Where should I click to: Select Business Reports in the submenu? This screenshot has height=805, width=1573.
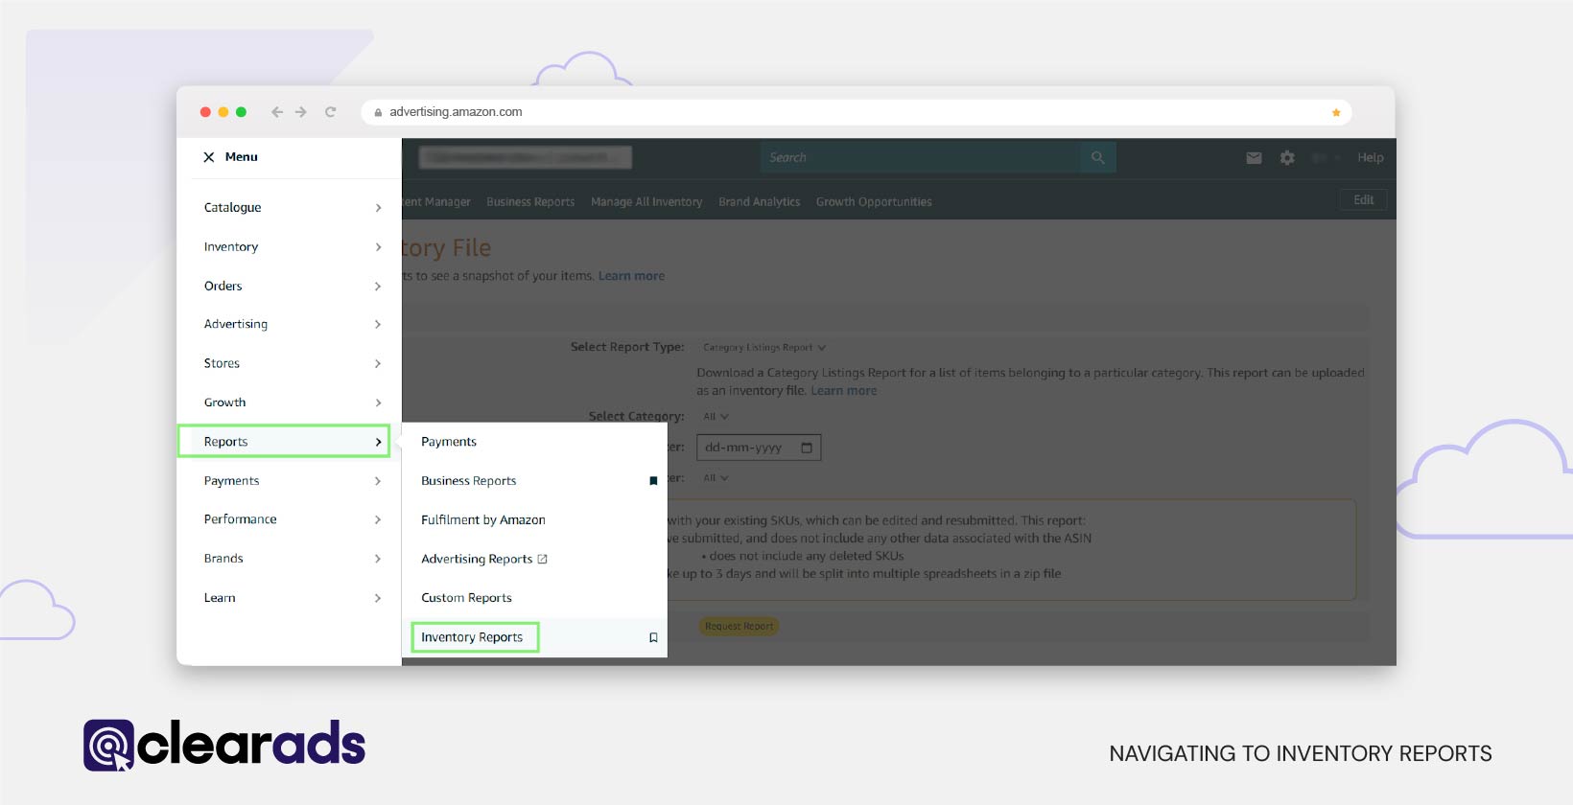469,481
